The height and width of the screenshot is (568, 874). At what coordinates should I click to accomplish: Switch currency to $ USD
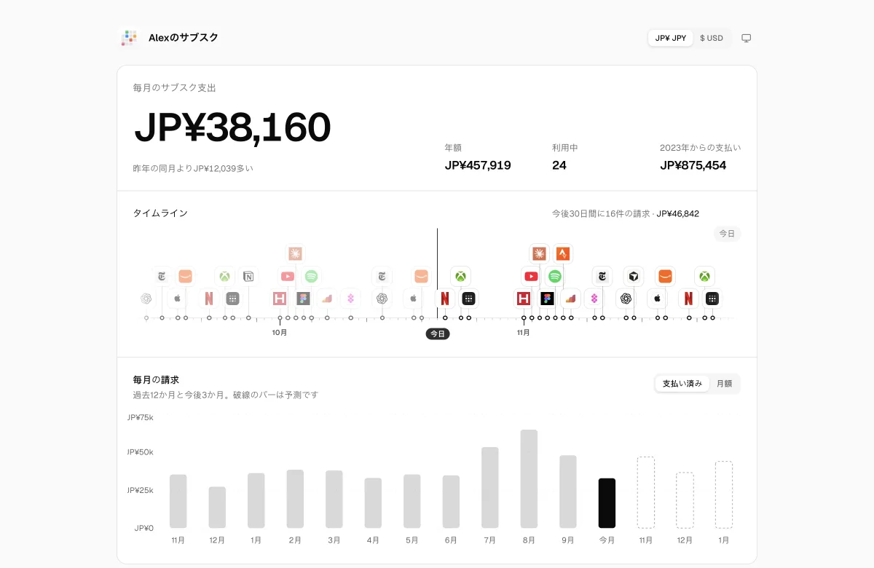[x=712, y=38]
